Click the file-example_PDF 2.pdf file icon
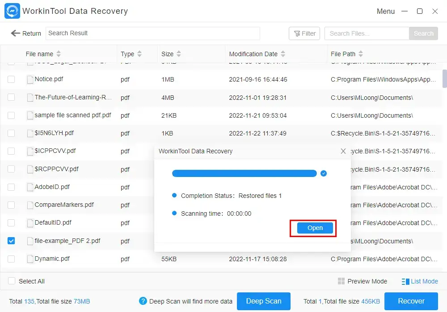This screenshot has width=447, height=312. tap(30, 241)
